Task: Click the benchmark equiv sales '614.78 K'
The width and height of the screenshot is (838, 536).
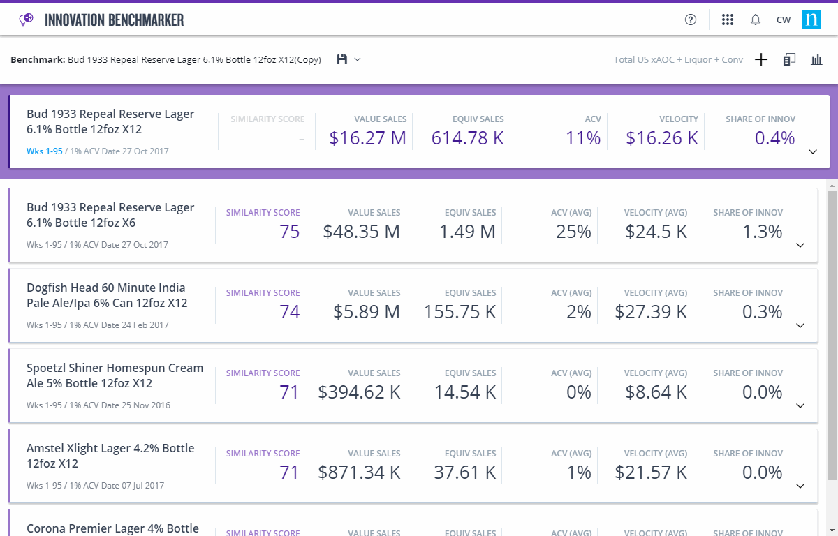Action: pos(467,138)
